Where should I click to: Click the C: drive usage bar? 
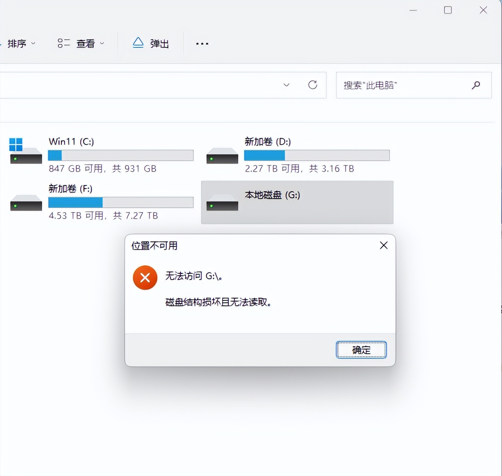tap(120, 155)
